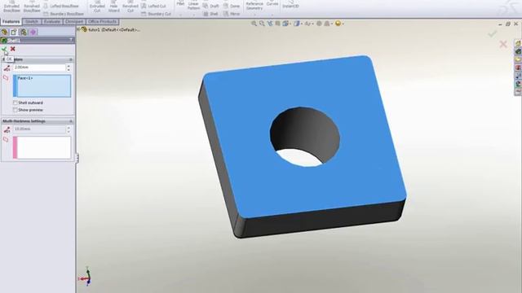Image resolution: width=522 pixels, height=293 pixels.
Task: Select the Boundary Boss/Base tool
Action: 64,14
